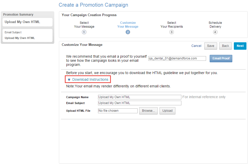Cancel the campaign customization
Screen dimensions: 248x164
(196, 46)
